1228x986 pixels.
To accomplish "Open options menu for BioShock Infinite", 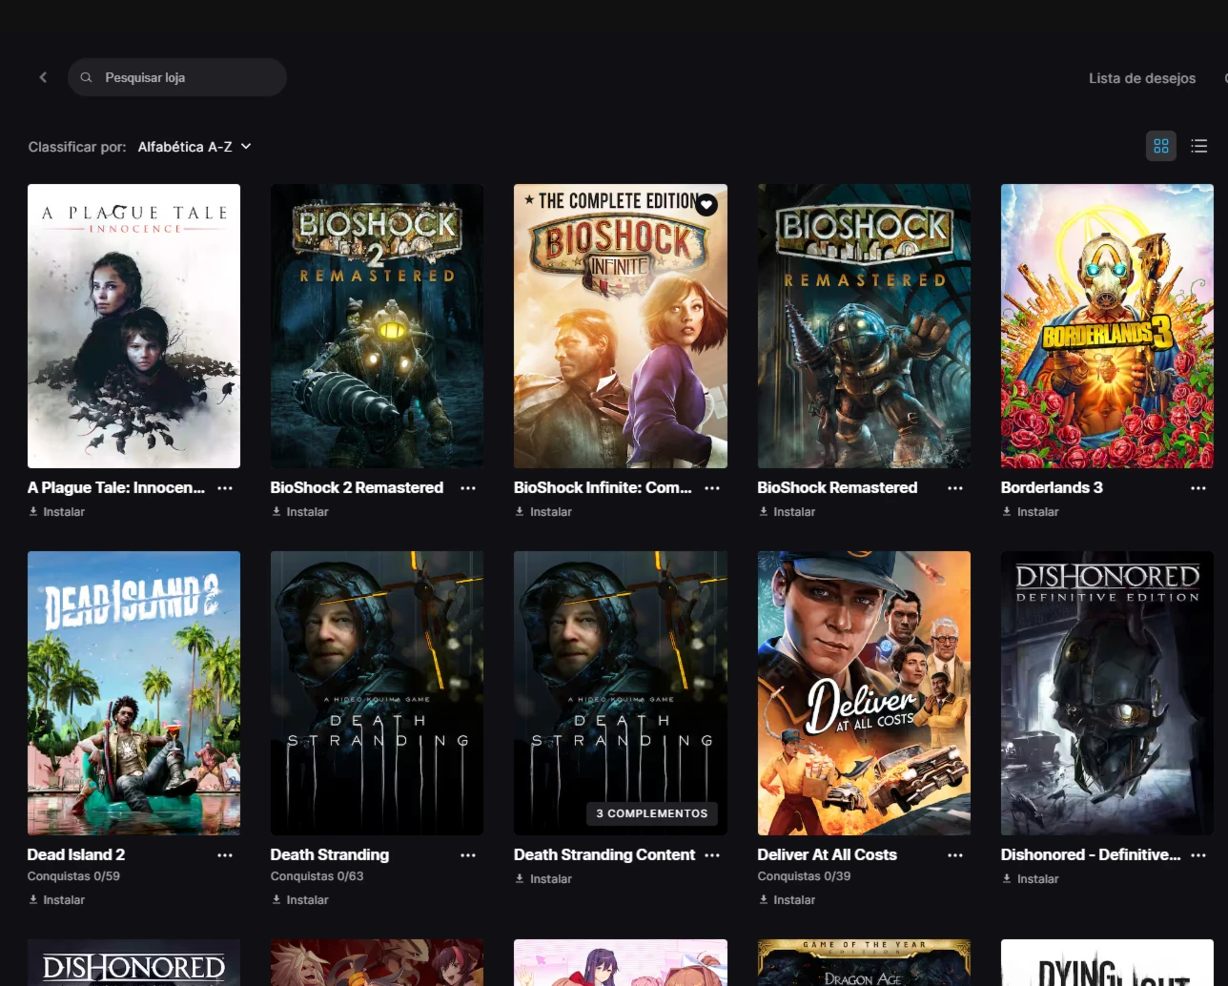I will tap(712, 487).
